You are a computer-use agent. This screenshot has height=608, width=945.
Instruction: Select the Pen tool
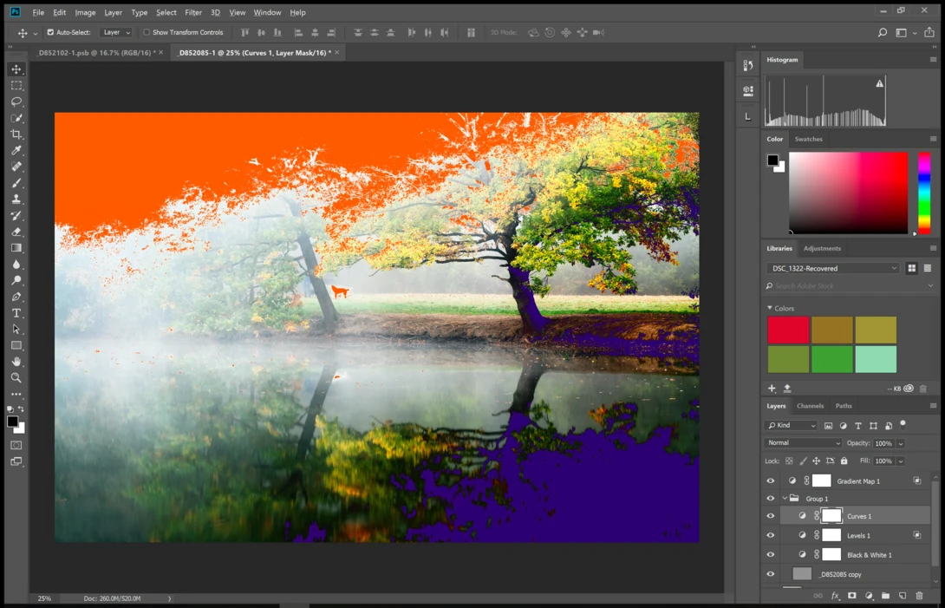pyautogui.click(x=16, y=297)
